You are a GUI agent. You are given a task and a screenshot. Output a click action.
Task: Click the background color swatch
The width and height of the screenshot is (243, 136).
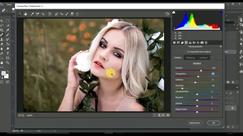click(6, 76)
